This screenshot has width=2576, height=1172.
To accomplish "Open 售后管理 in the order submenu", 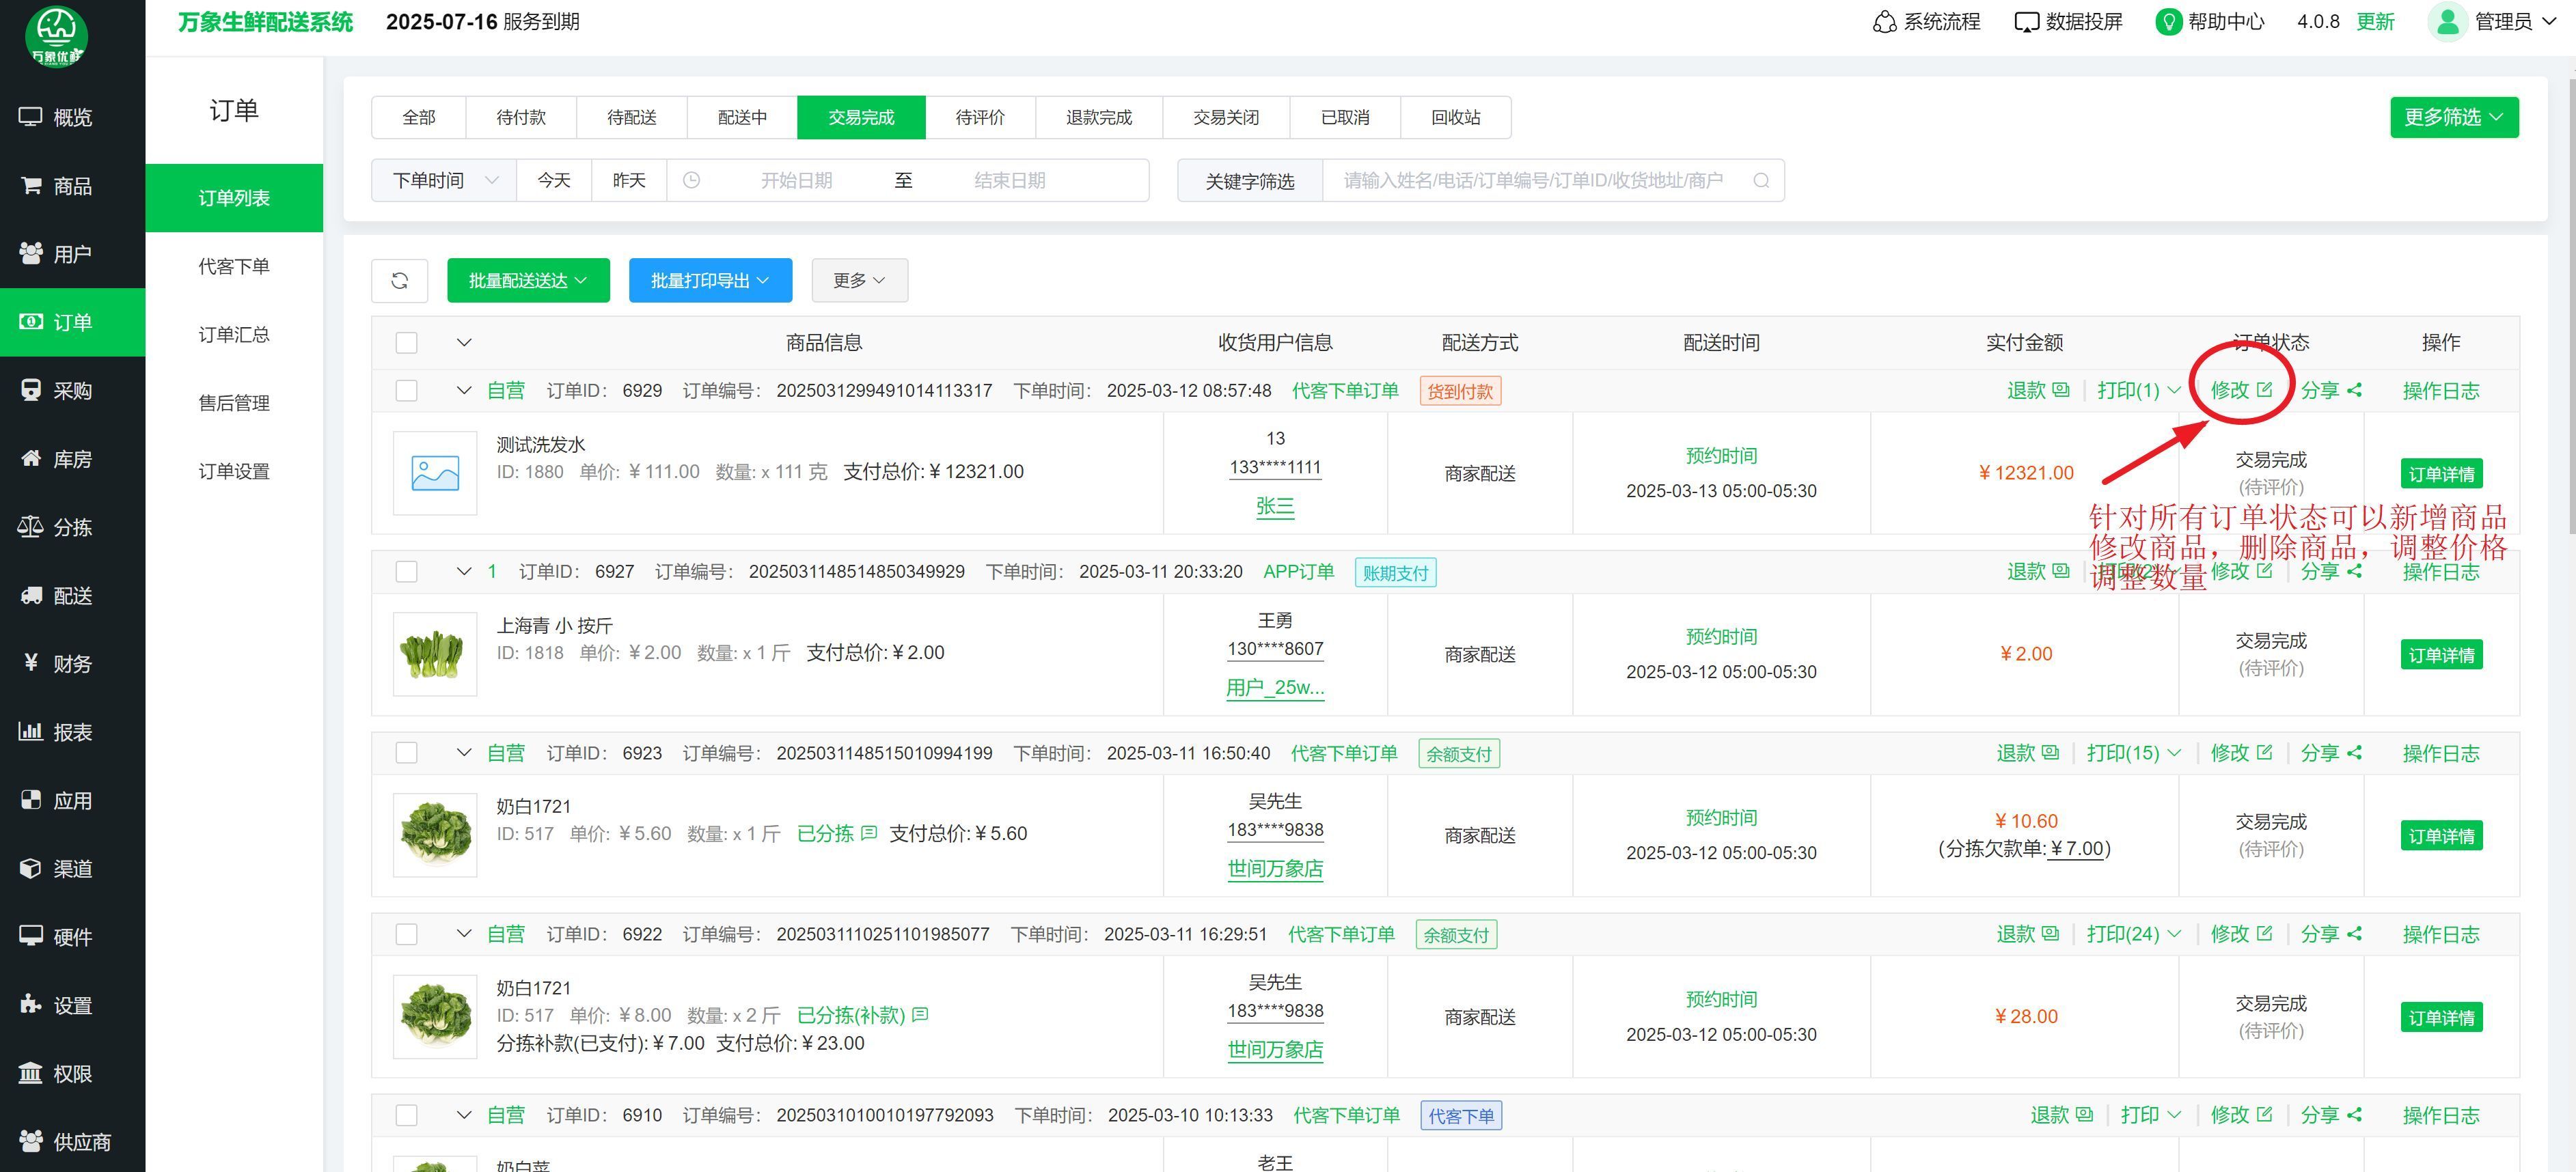I will (234, 403).
